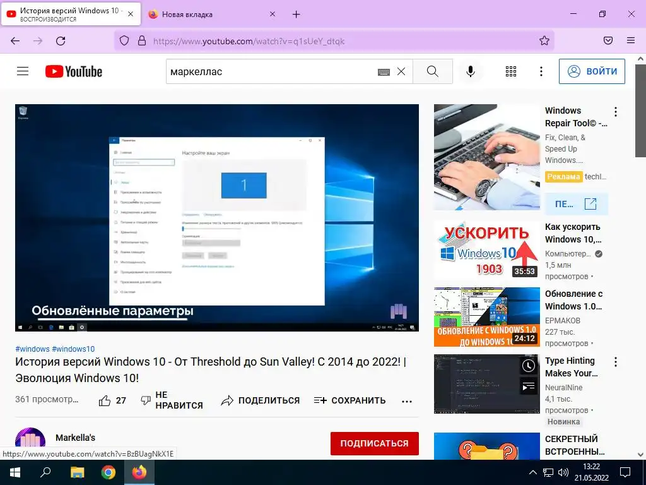Open the #windows10 hashtag link
Viewport: 646px width, 485px height.
pos(73,349)
